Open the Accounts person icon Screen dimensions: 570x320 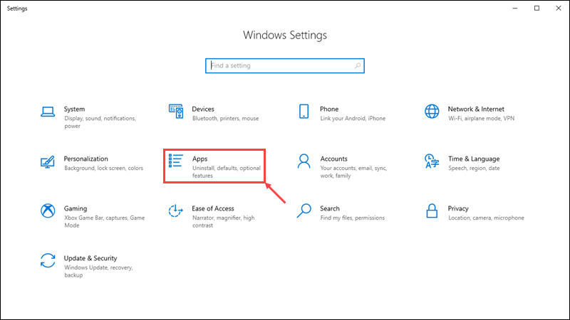click(304, 161)
